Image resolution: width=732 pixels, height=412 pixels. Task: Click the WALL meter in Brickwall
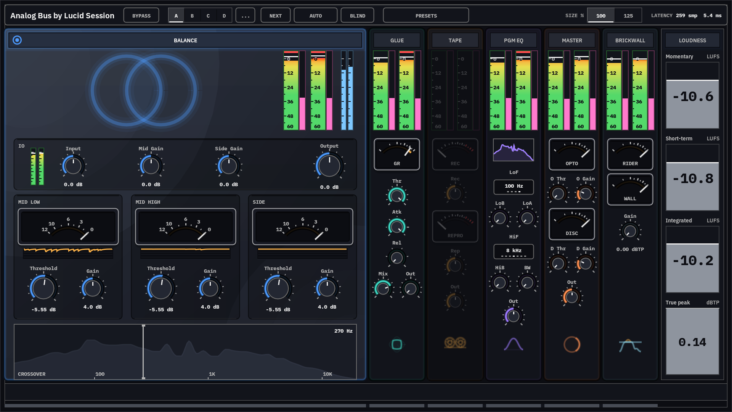630,189
